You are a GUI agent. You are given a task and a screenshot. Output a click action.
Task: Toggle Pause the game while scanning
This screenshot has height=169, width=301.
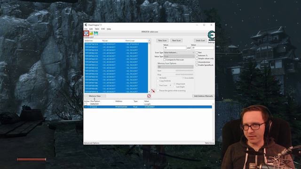pos(158,91)
